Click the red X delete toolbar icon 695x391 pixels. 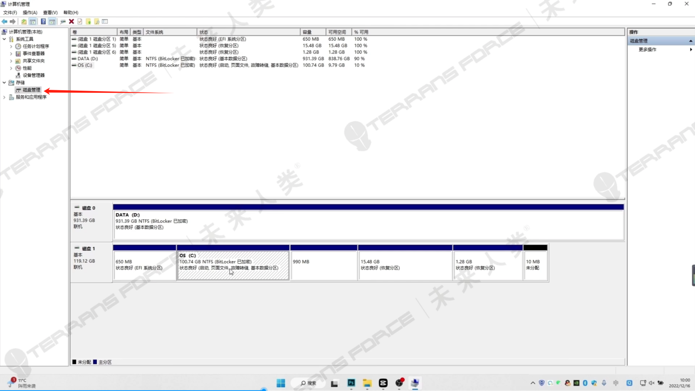(72, 22)
